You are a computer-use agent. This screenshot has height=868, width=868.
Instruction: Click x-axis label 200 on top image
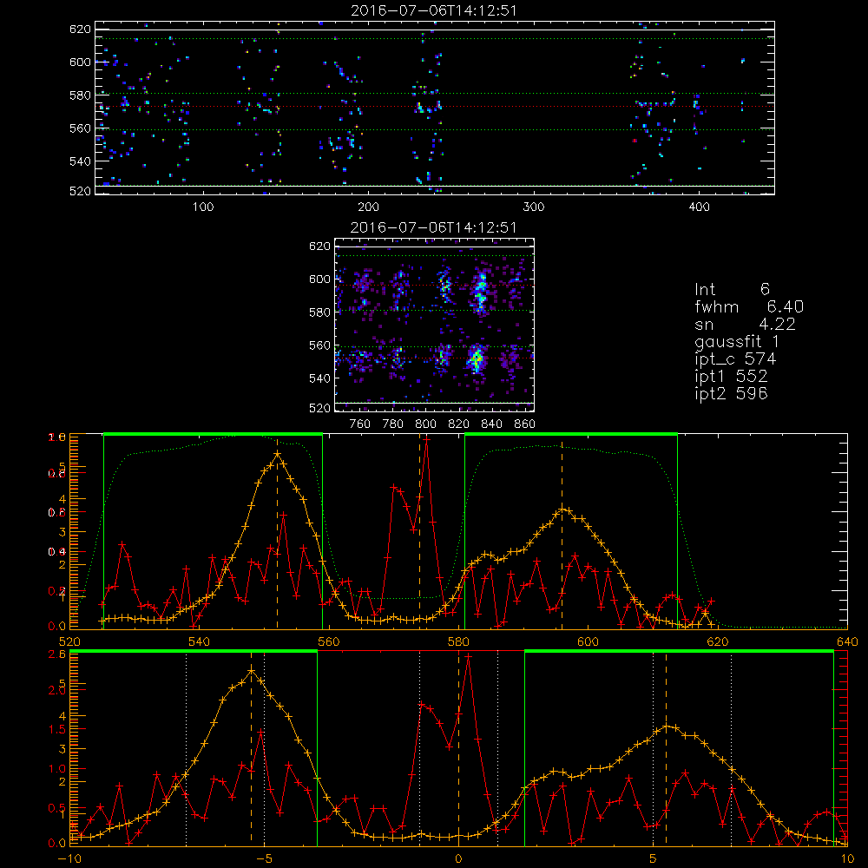coord(368,207)
